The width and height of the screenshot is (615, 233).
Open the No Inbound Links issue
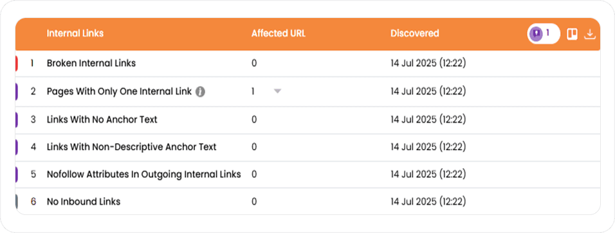click(x=84, y=202)
